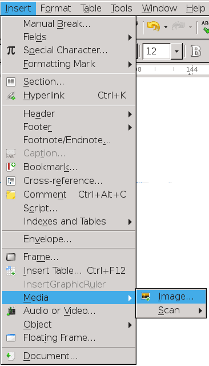Screen dimensions: 209x366
Task: Click the font size field showing 12
Action: 156,51
